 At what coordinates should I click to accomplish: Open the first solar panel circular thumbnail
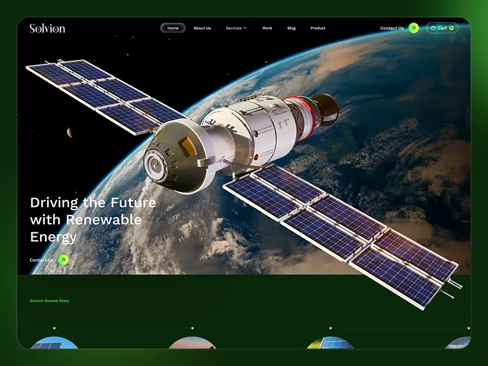[x=55, y=343]
